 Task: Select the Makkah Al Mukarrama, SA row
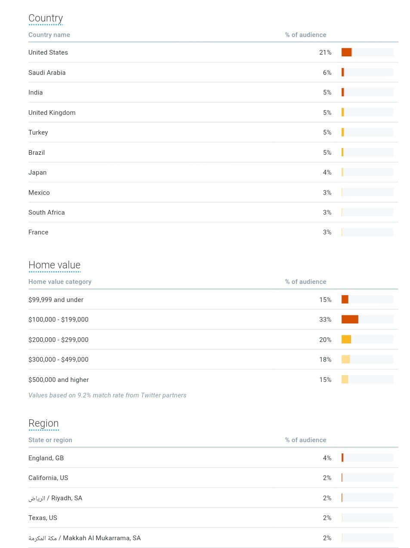coord(85,538)
